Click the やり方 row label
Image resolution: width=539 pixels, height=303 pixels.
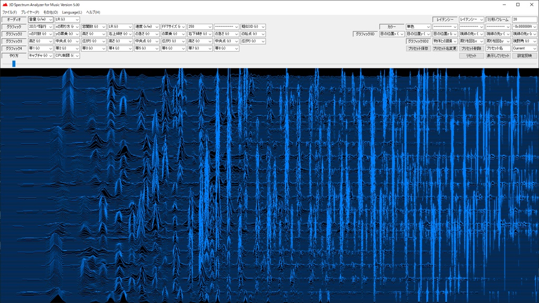pos(14,56)
